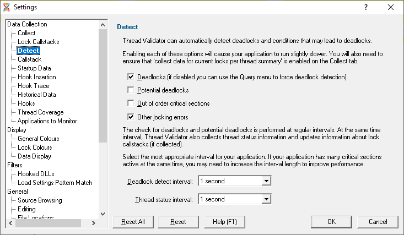Screen dimensions: 404x235
Task: Open Source Browsing settings
Action: (40, 200)
